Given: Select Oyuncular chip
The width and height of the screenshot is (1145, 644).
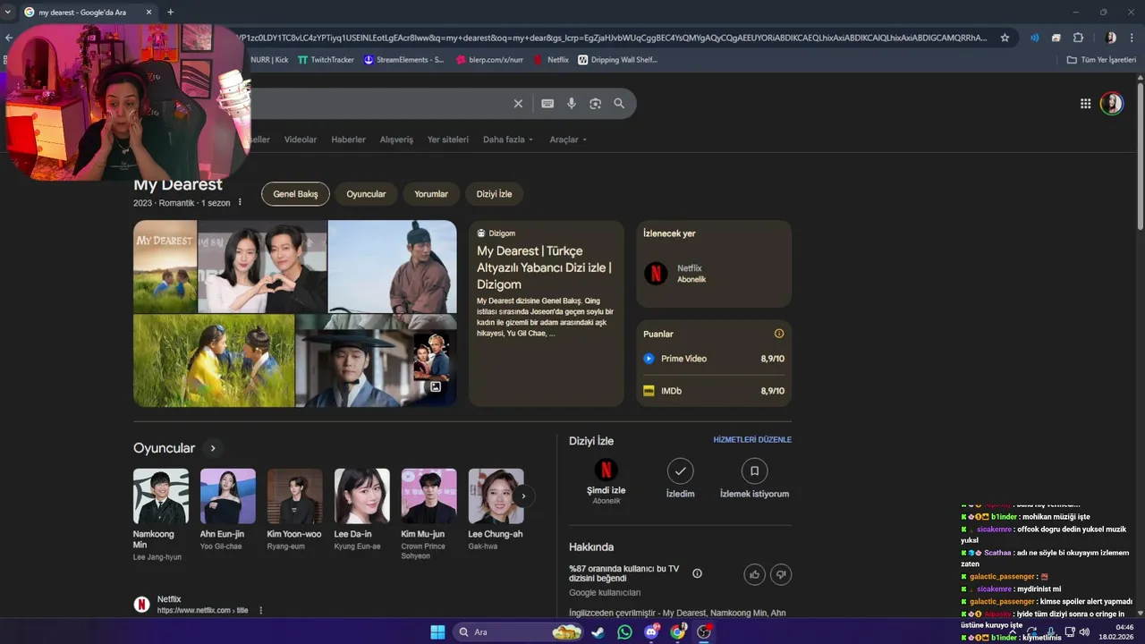Looking at the screenshot, I should (x=366, y=194).
